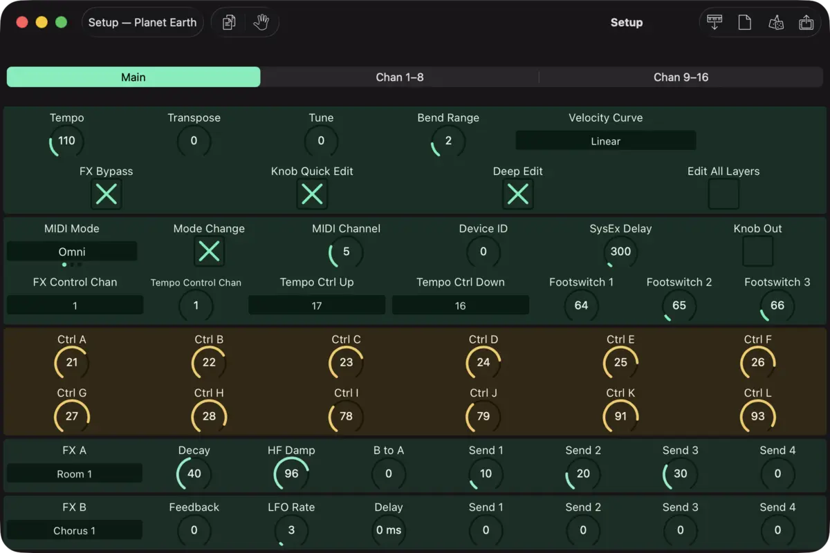Open the FX B Chorus 1 dropdown
The image size is (830, 553).
tap(75, 530)
